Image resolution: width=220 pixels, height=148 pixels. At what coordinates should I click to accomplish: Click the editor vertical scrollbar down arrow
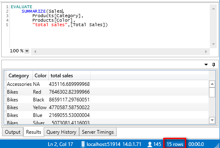213,44
